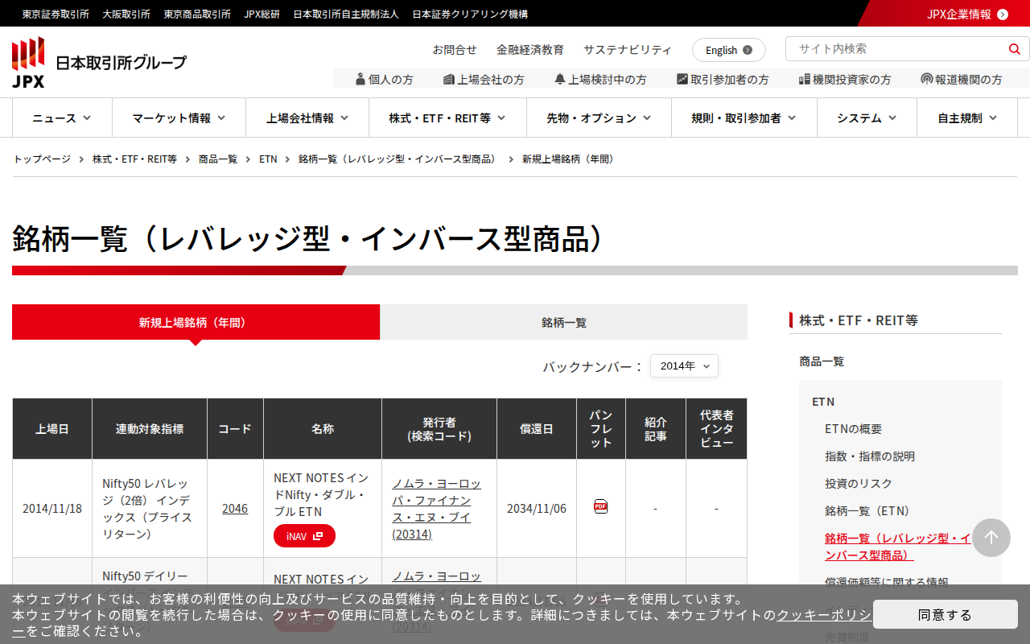
Task: Click the 日本証券クリアリング機構 top link
Action: (x=470, y=14)
